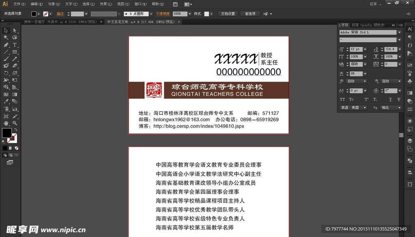This screenshot has width=415, height=237.
Task: Open the font style dropdown
Action: [399, 40]
